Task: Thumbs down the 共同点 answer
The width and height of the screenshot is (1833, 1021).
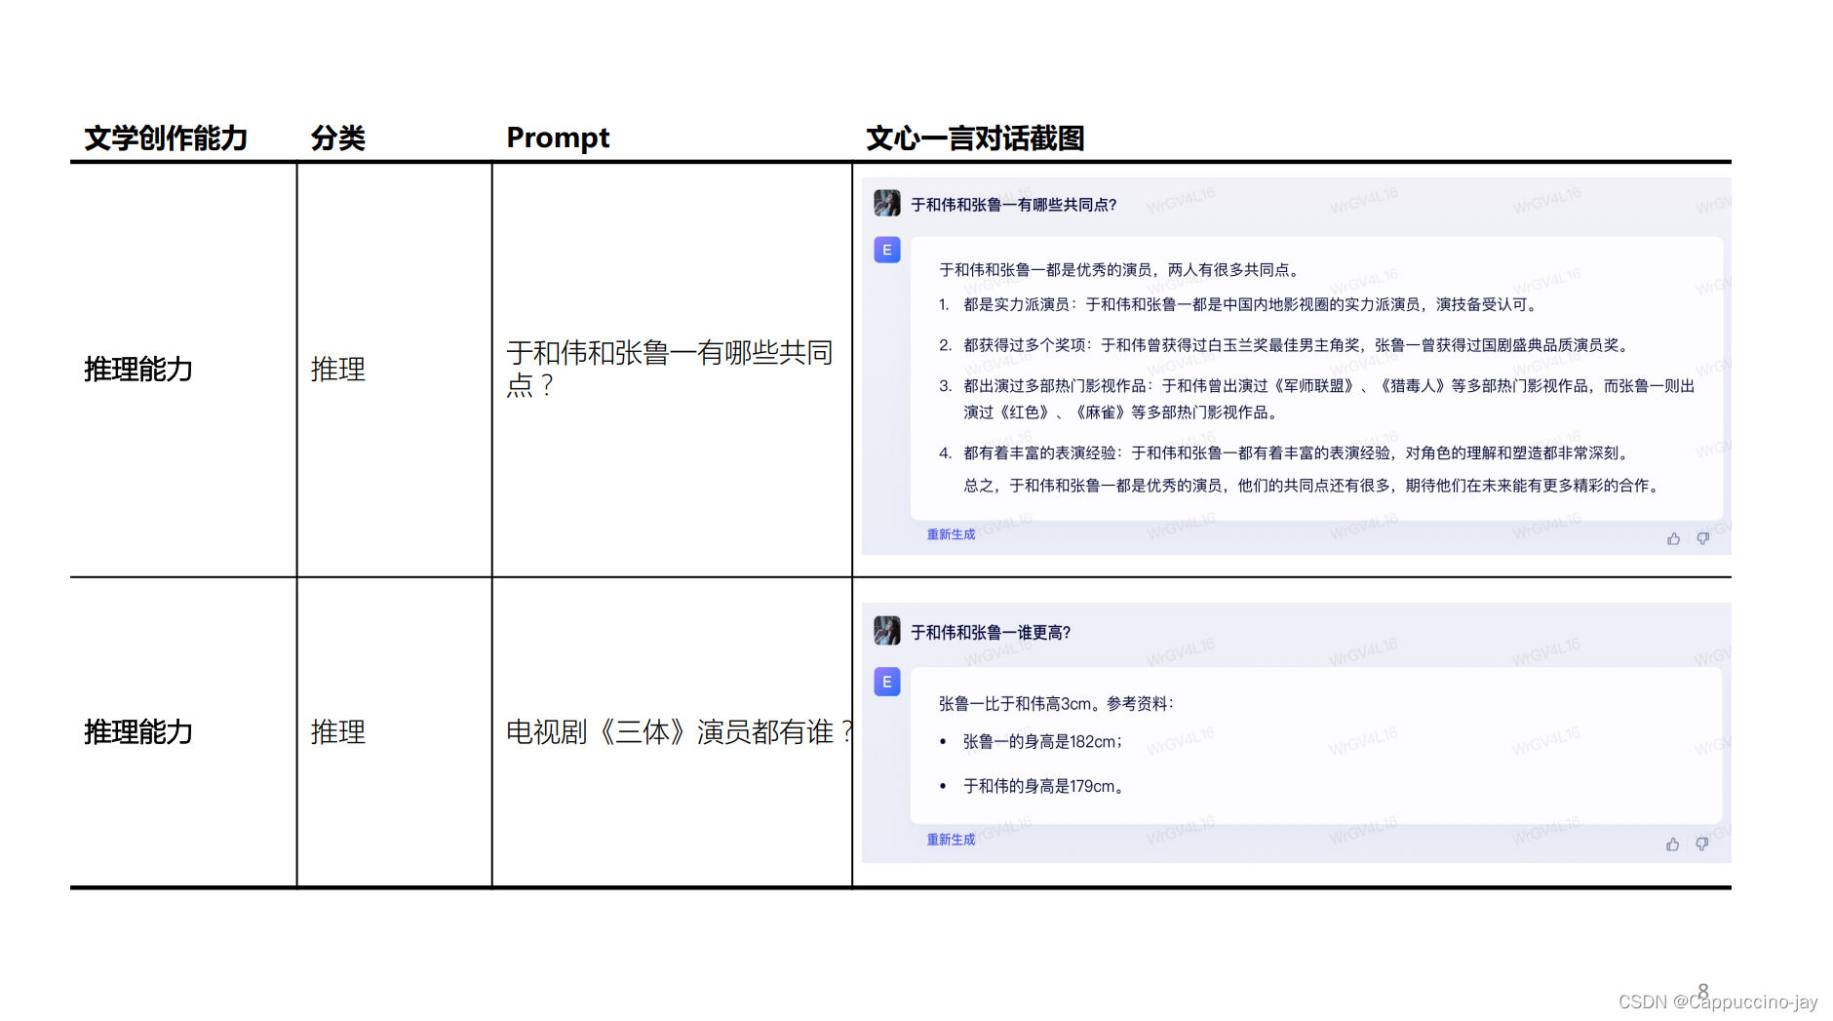Action: coord(1702,538)
